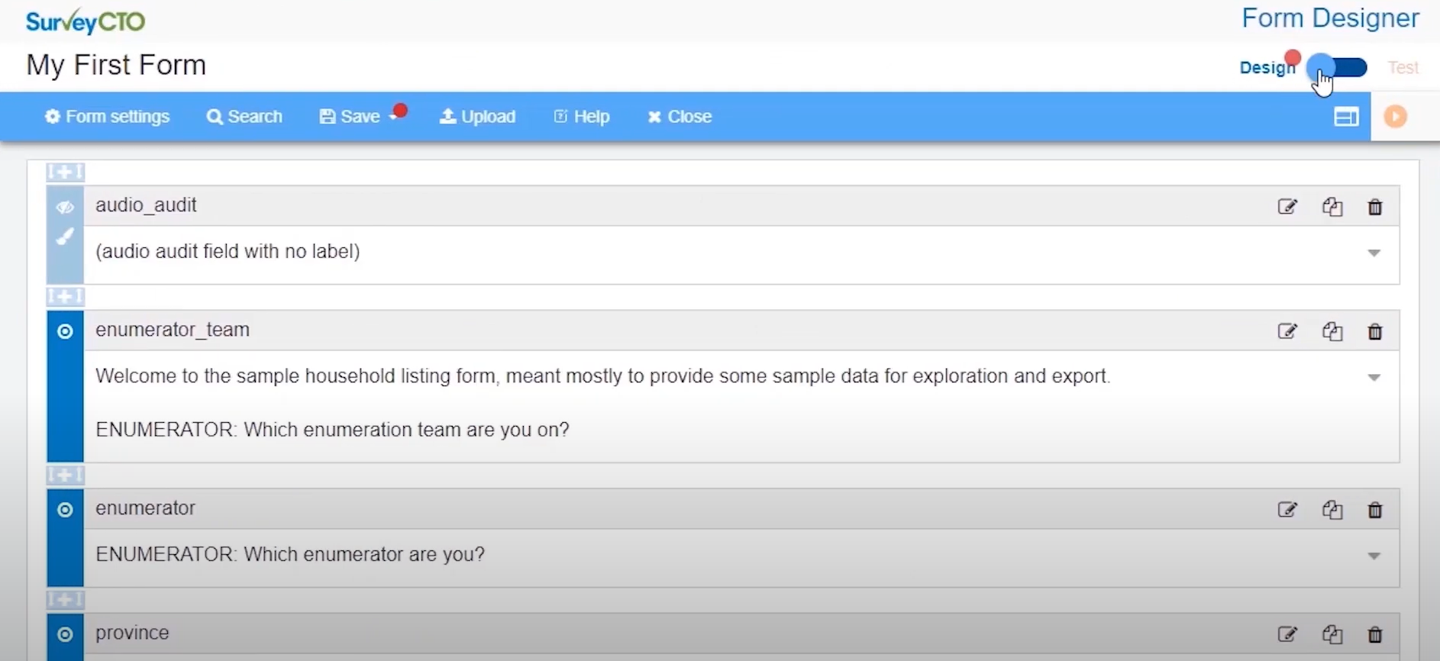
Task: Click the select-one icon beside province
Action: point(65,634)
